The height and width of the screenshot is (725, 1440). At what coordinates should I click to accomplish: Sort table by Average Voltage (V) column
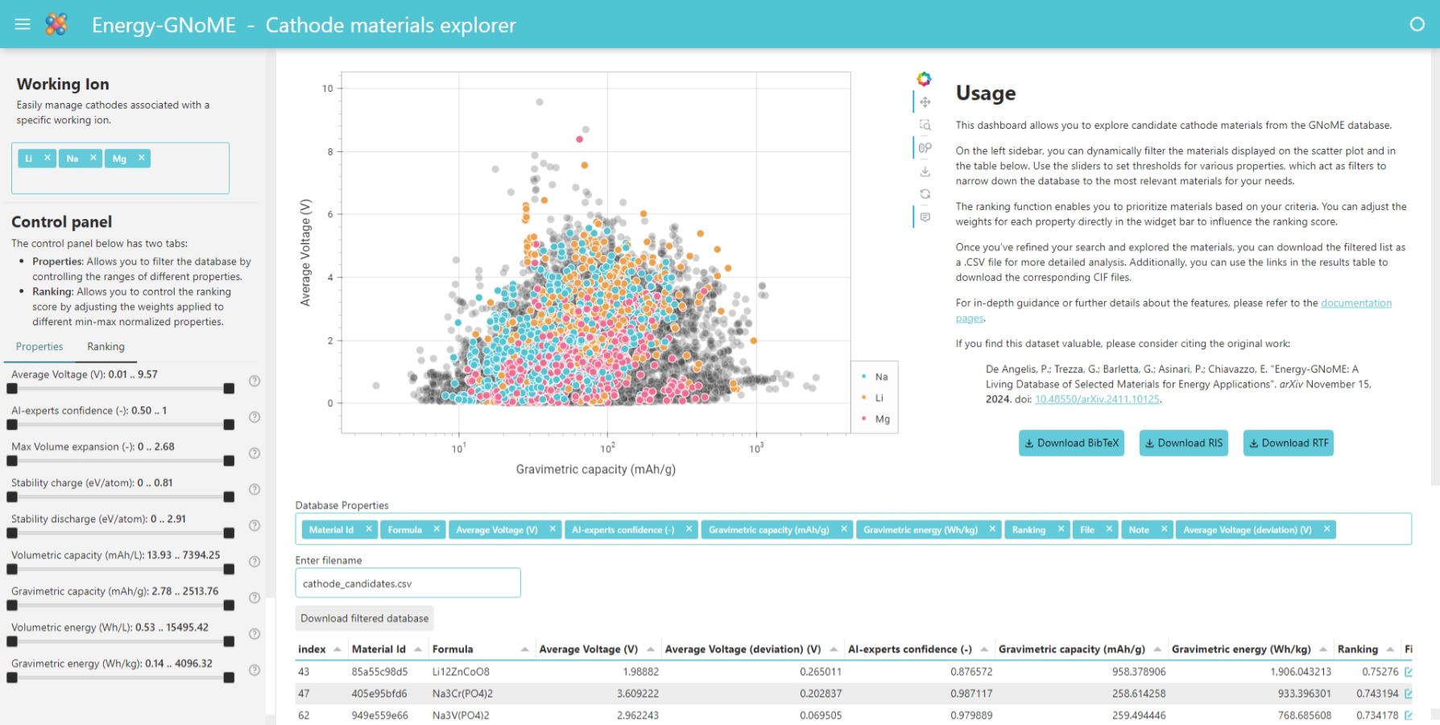(x=597, y=649)
